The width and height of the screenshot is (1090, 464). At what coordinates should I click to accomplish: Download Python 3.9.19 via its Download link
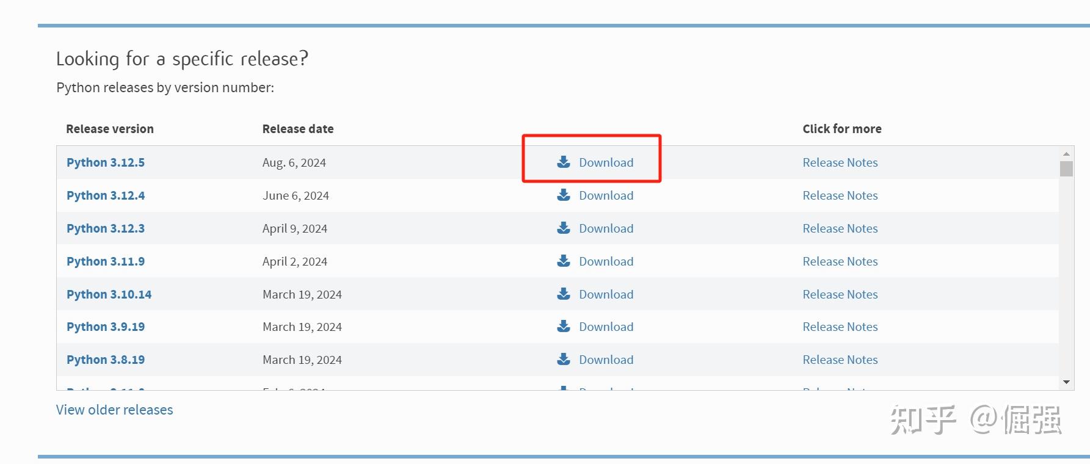[x=606, y=327]
